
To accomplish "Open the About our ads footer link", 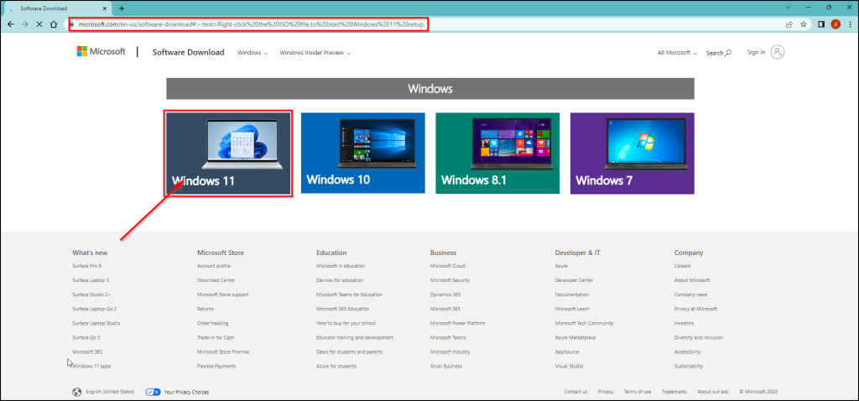I will click(x=713, y=392).
